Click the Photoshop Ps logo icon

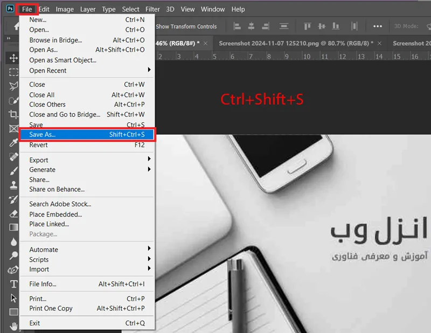coord(10,9)
